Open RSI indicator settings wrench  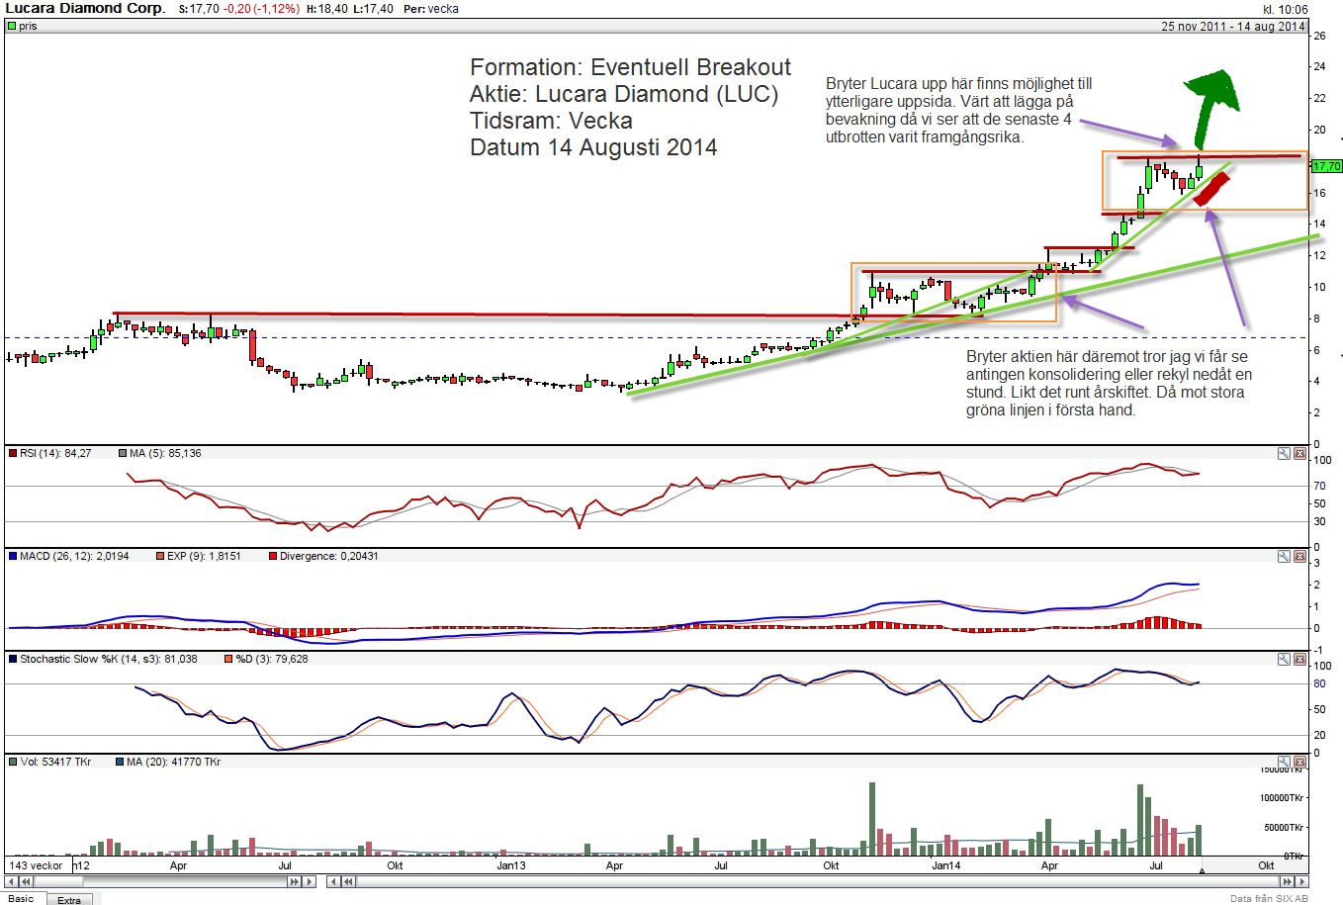tap(1284, 454)
